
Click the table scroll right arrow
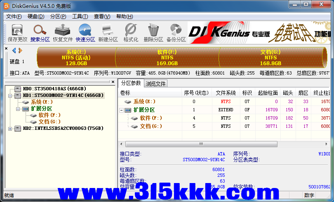point(326,144)
